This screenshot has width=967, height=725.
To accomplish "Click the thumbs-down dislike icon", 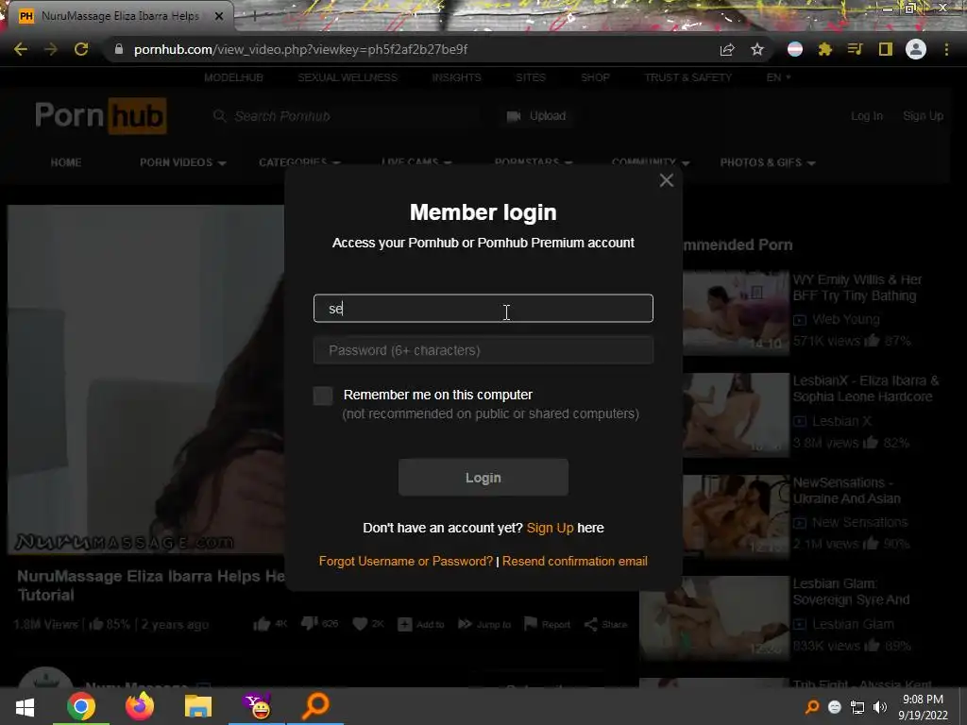I will tap(309, 624).
